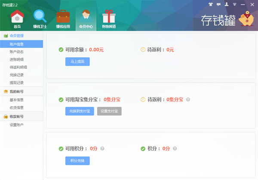Screen dimensions: 258x180
Task: Click the 积分兑换 button
Action: tap(77, 161)
